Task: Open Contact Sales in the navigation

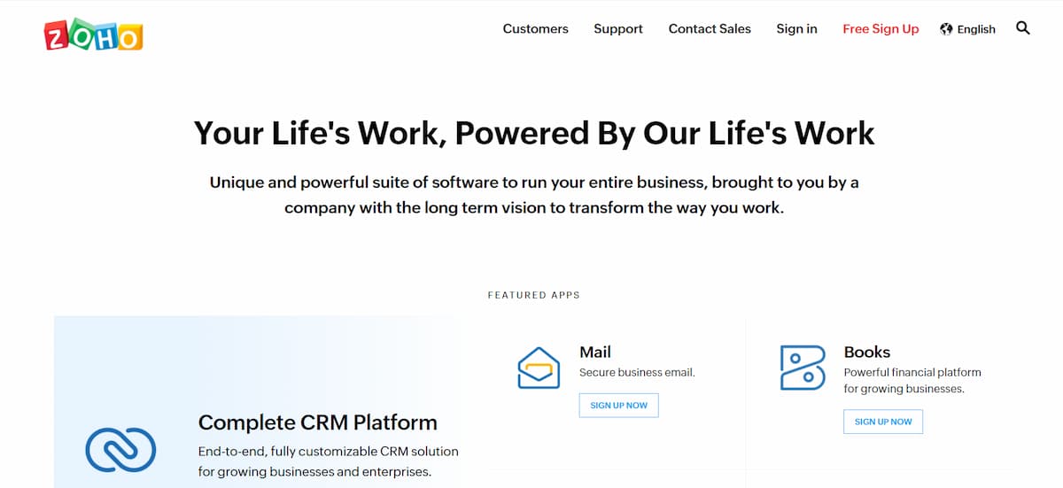Action: point(710,29)
